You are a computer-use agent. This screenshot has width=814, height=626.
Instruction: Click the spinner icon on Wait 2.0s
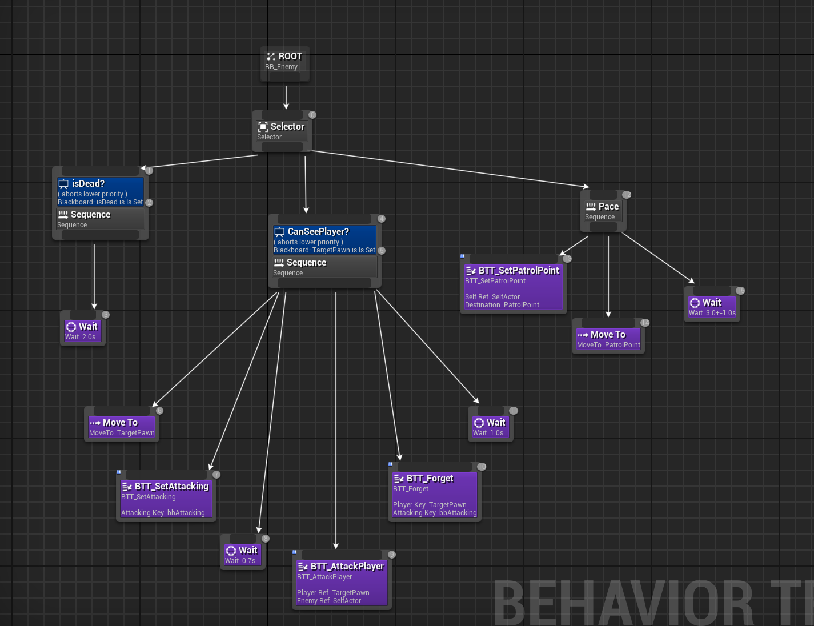(71, 327)
